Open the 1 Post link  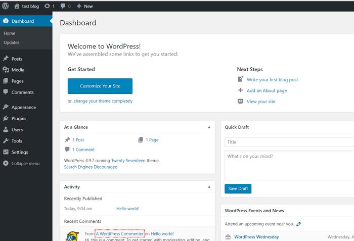tap(78, 140)
